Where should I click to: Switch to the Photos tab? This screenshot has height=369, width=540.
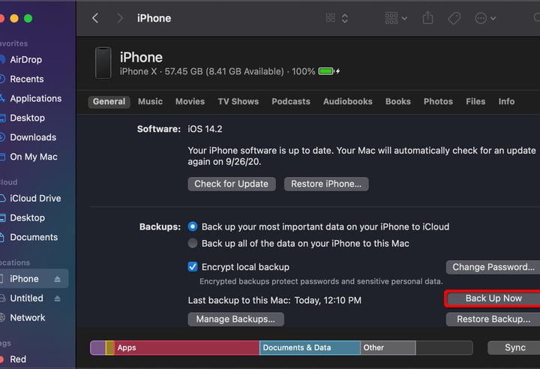(438, 102)
